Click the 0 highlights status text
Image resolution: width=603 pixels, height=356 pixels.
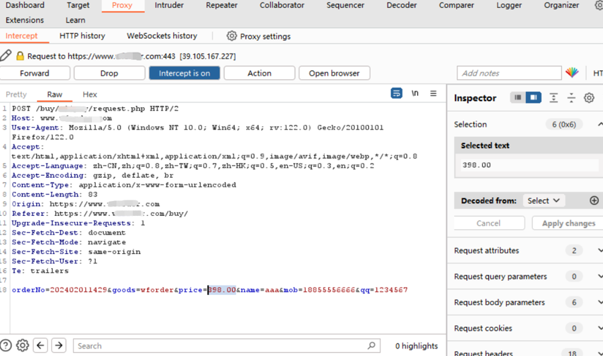(x=417, y=346)
